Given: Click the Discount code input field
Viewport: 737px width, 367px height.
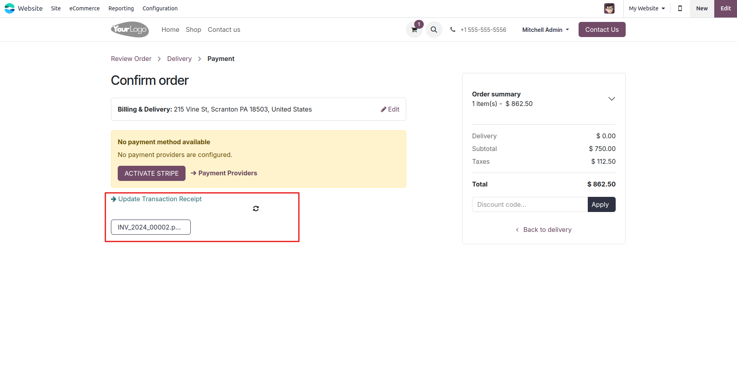Looking at the screenshot, I should point(530,204).
